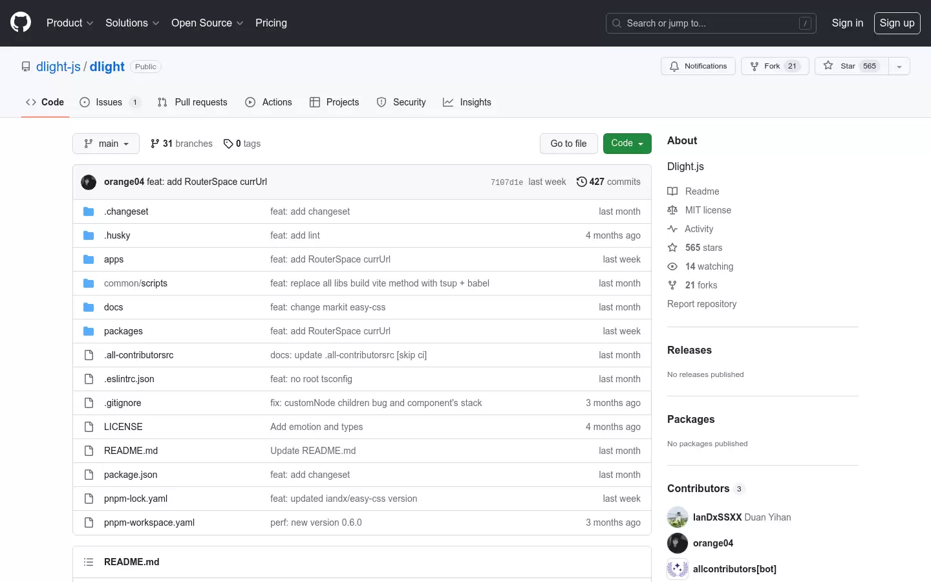
Task: Click orange04's avatar in the commit bar
Action: point(89,182)
